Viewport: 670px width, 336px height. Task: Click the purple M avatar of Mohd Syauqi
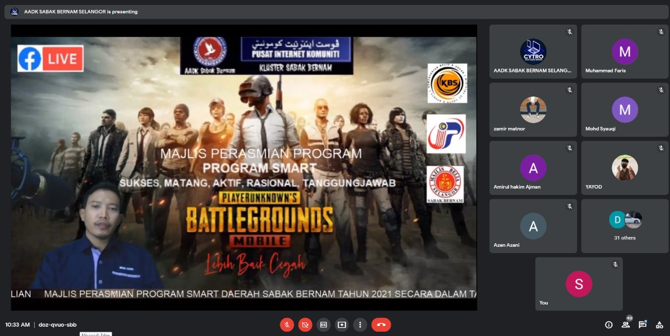625,110
